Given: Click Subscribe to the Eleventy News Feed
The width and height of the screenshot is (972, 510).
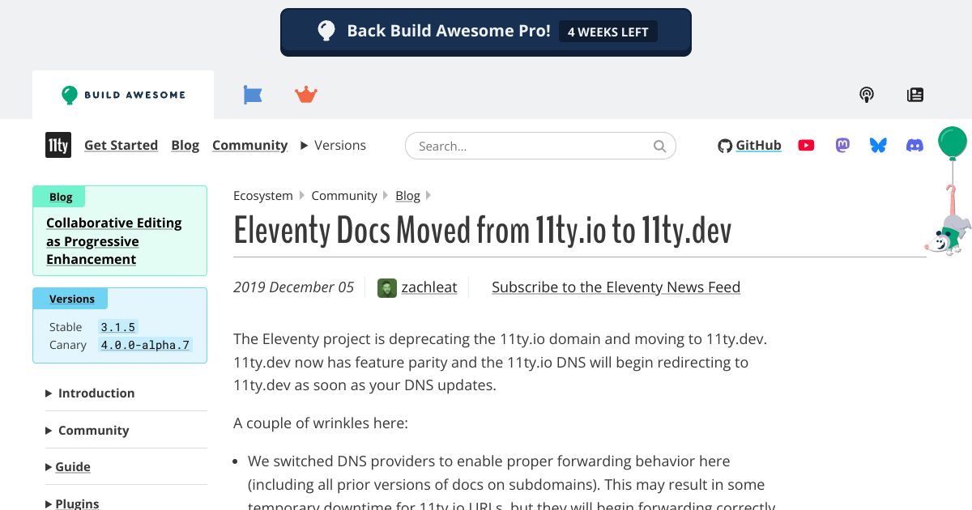Looking at the screenshot, I should [616, 287].
